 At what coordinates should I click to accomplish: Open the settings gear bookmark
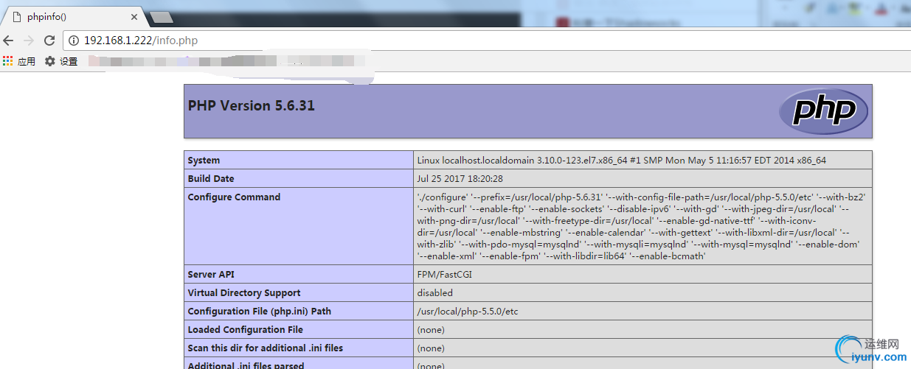(x=50, y=61)
